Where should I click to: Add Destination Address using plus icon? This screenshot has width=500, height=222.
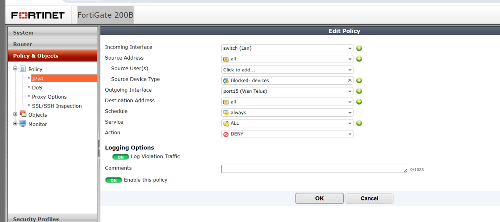tap(359, 102)
